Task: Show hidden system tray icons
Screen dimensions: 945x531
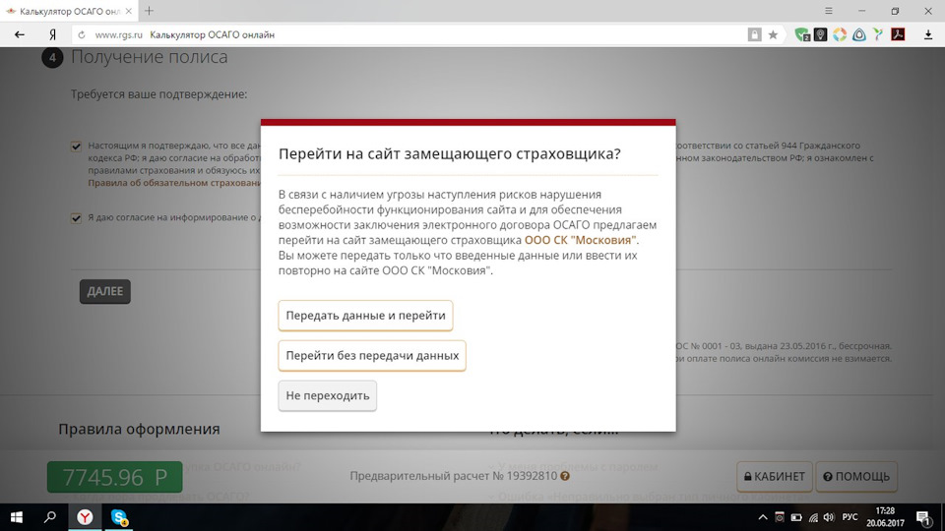Action: click(762, 518)
